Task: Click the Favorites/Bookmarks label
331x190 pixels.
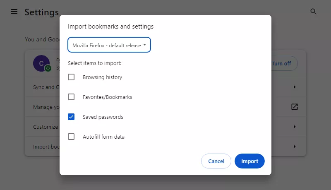Action: pyautogui.click(x=108, y=97)
